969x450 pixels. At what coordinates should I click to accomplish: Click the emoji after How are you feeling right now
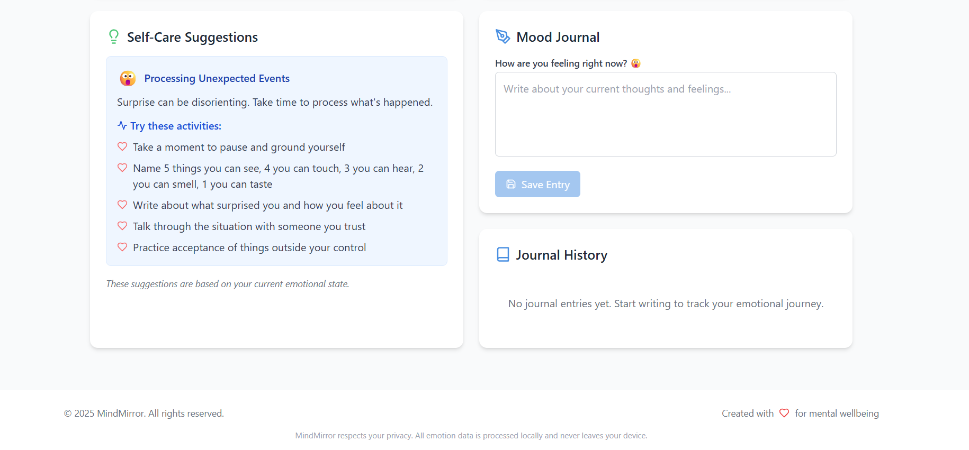point(635,63)
